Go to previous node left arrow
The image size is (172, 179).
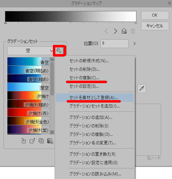(106, 31)
